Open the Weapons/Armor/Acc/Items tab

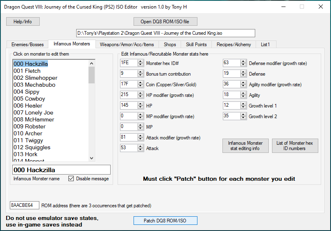(127, 44)
